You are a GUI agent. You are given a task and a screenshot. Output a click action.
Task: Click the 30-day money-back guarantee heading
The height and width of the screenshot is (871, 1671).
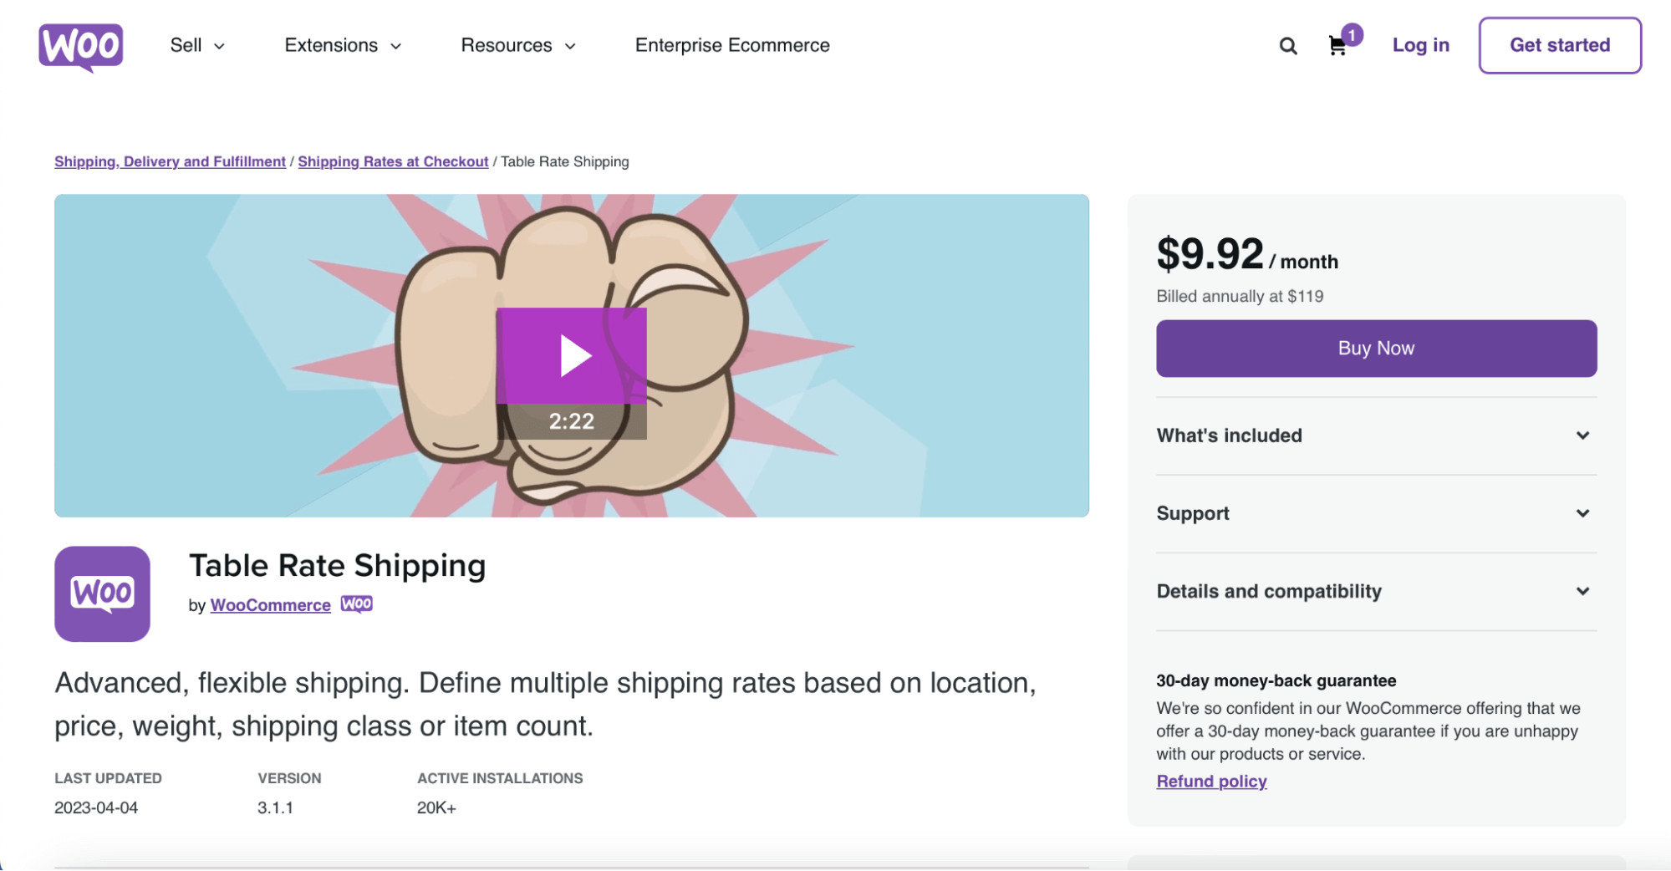pos(1276,680)
